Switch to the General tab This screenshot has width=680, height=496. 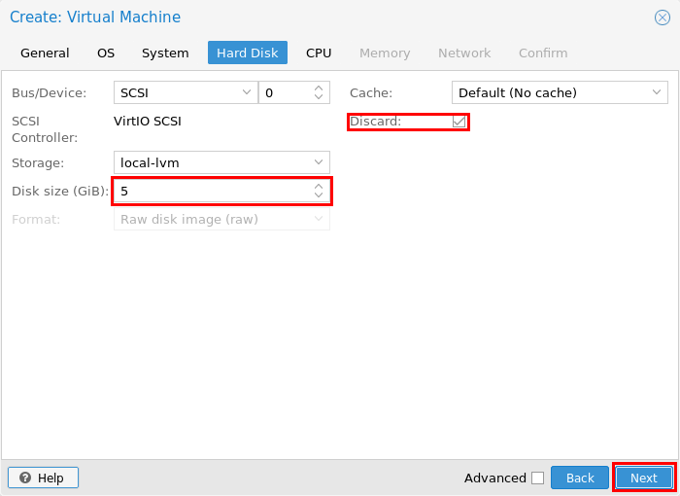tap(45, 53)
